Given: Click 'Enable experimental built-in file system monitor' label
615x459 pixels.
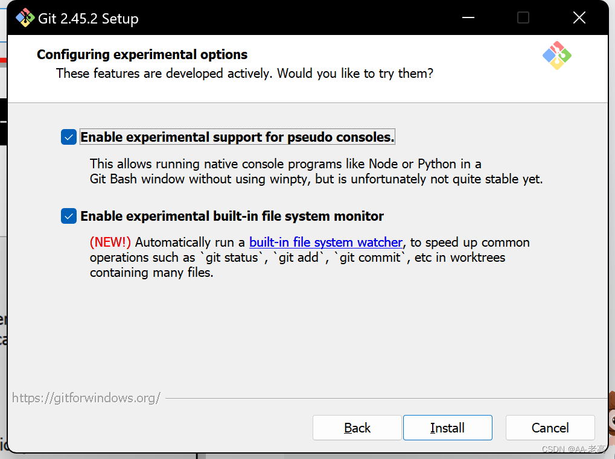Looking at the screenshot, I should coord(232,216).
